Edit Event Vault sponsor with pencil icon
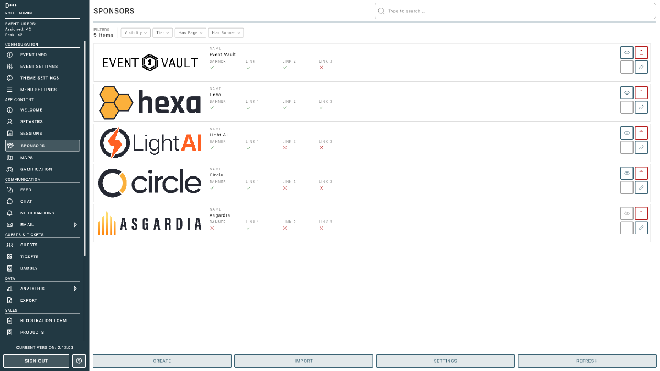This screenshot has width=660, height=371. point(641,67)
